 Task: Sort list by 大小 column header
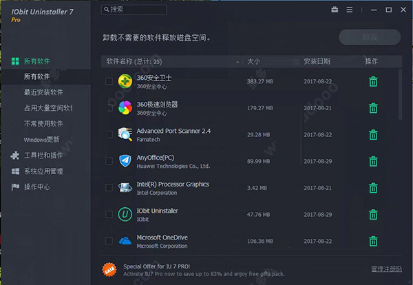(x=253, y=61)
